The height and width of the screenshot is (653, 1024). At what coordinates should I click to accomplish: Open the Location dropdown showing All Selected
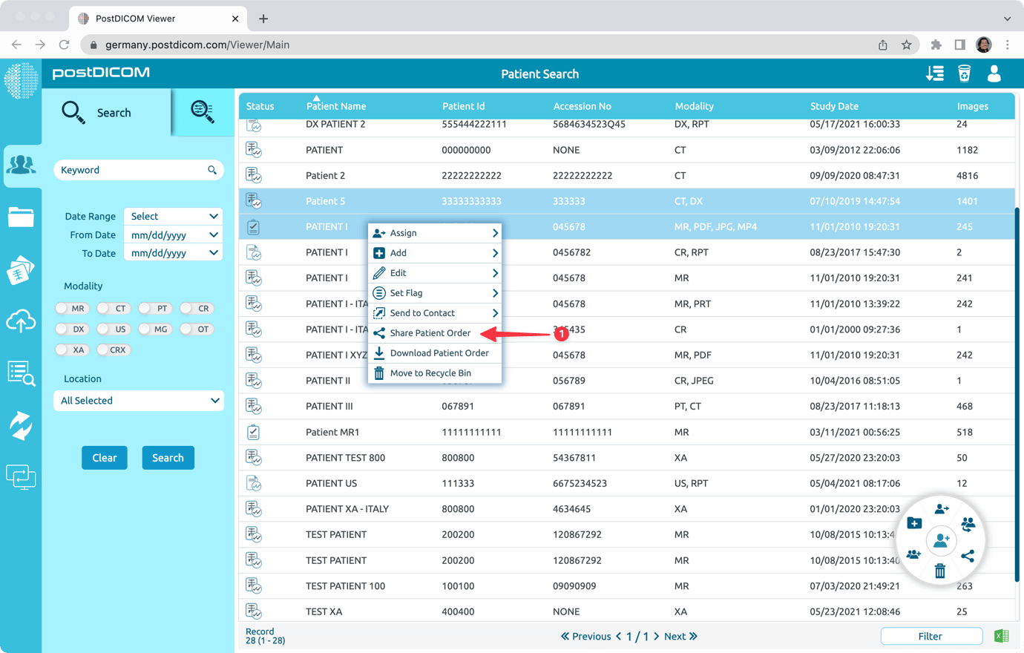pyautogui.click(x=138, y=400)
